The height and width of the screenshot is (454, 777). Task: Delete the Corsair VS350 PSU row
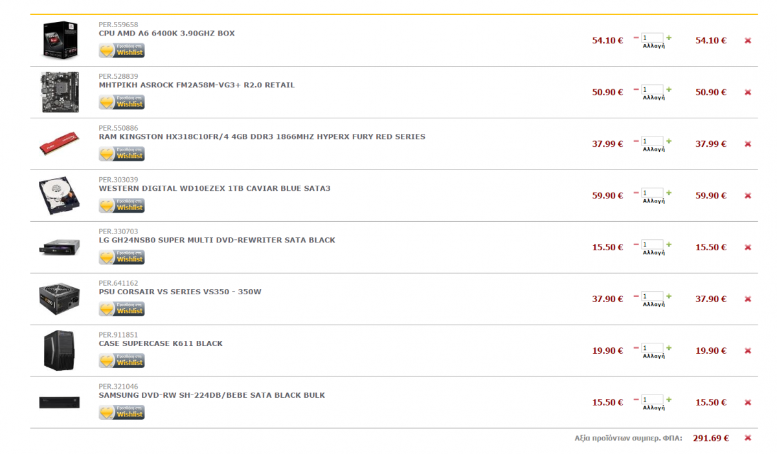point(748,299)
